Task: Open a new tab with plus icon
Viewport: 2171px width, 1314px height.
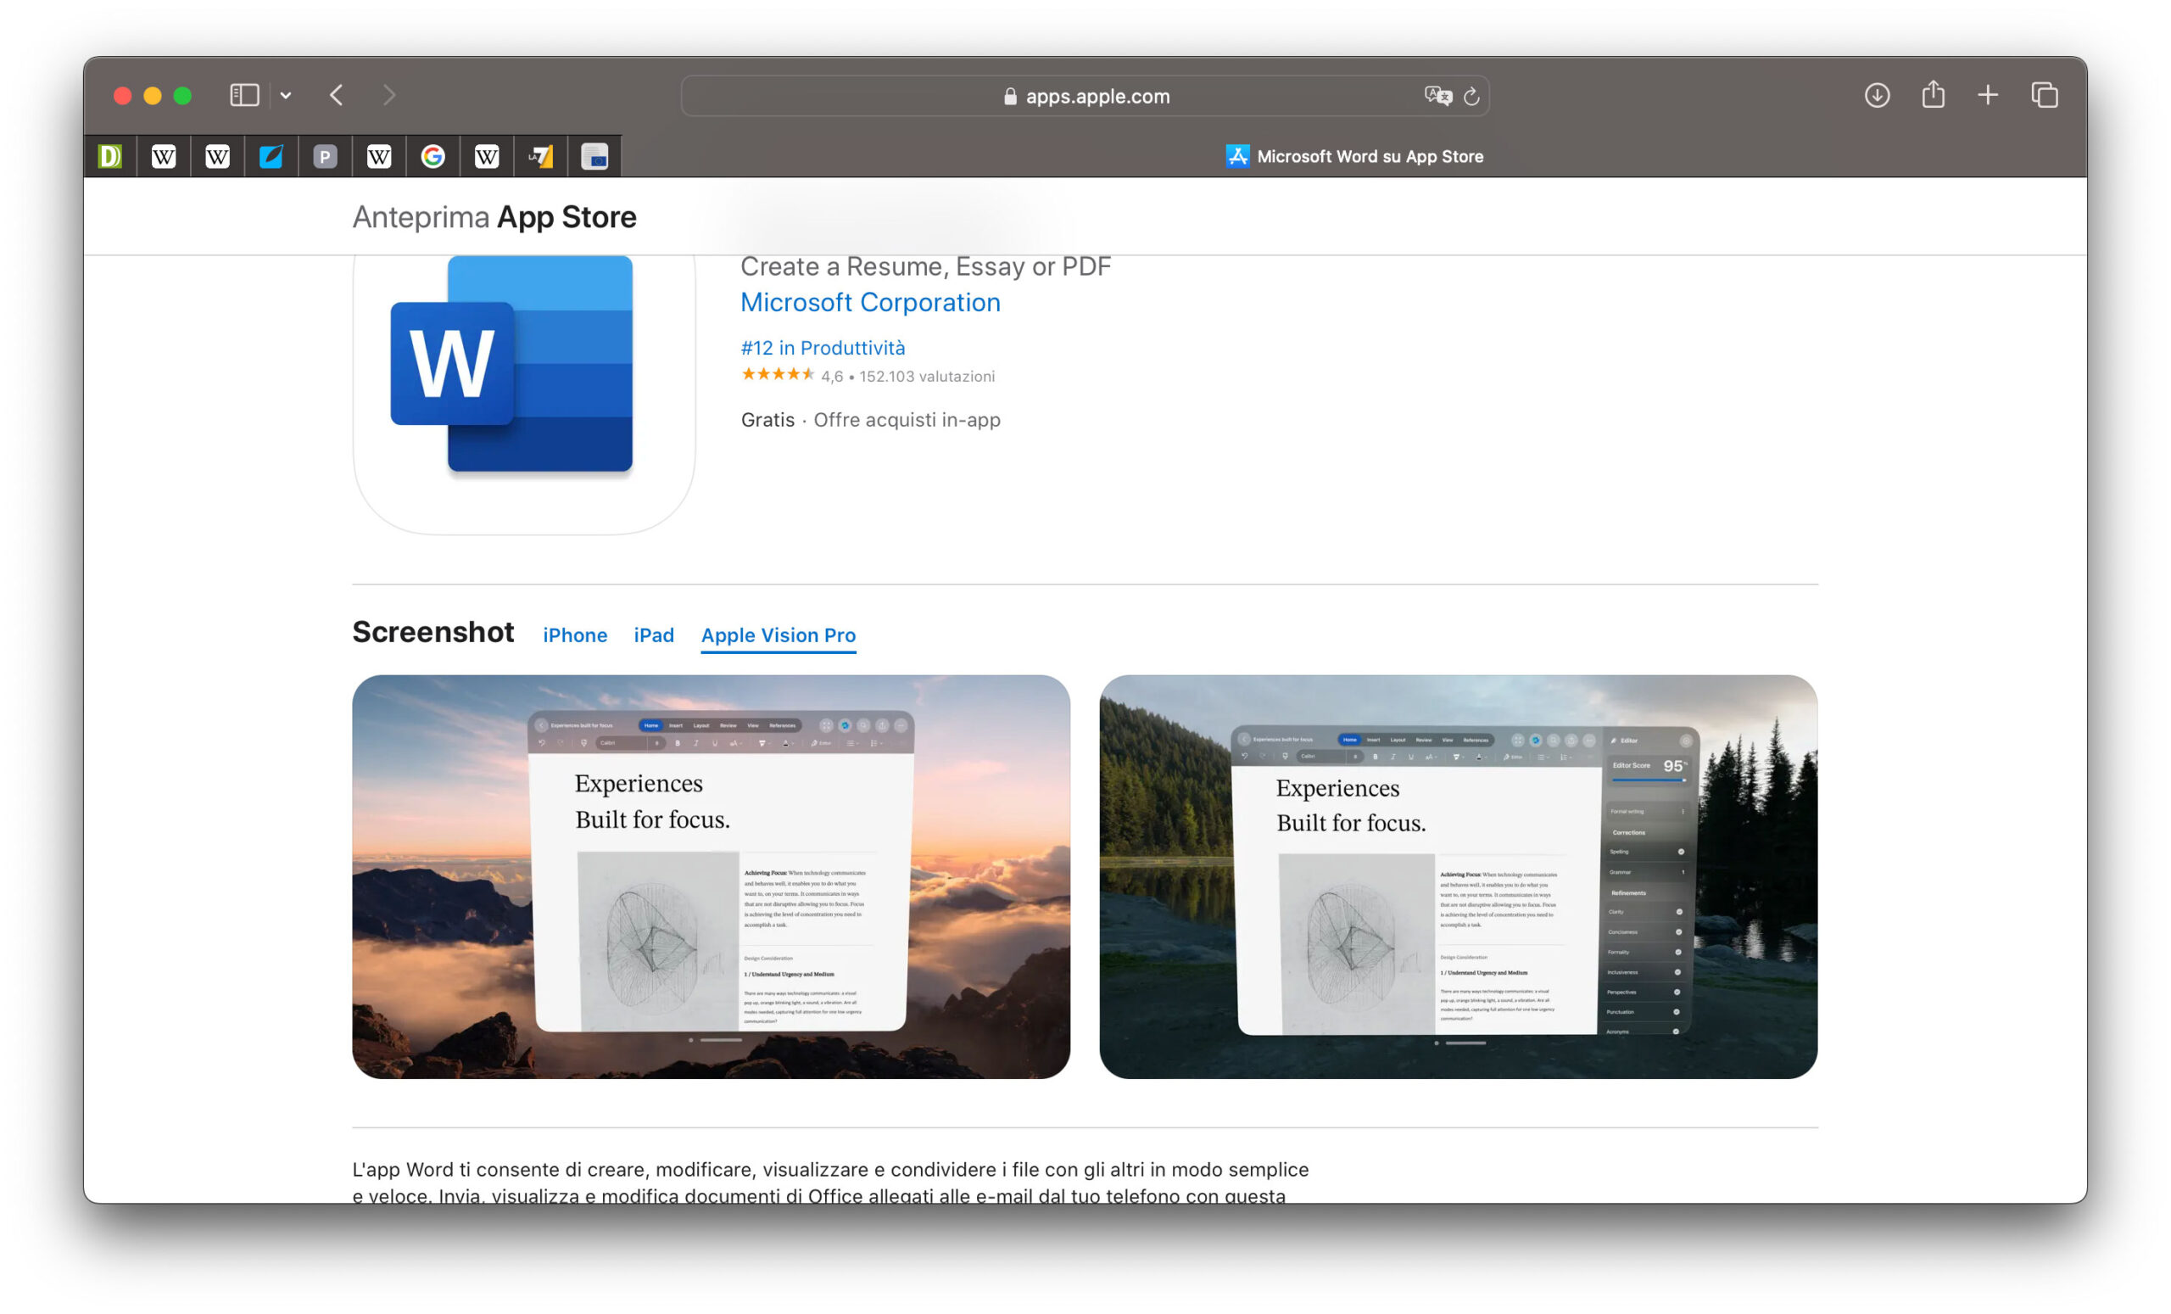Action: (x=1988, y=95)
